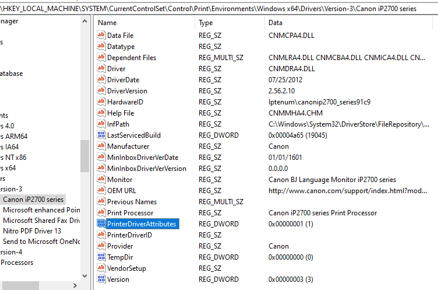
Task: Click the tree pane vertical scrollbar thumb
Action: pyautogui.click(x=84, y=156)
